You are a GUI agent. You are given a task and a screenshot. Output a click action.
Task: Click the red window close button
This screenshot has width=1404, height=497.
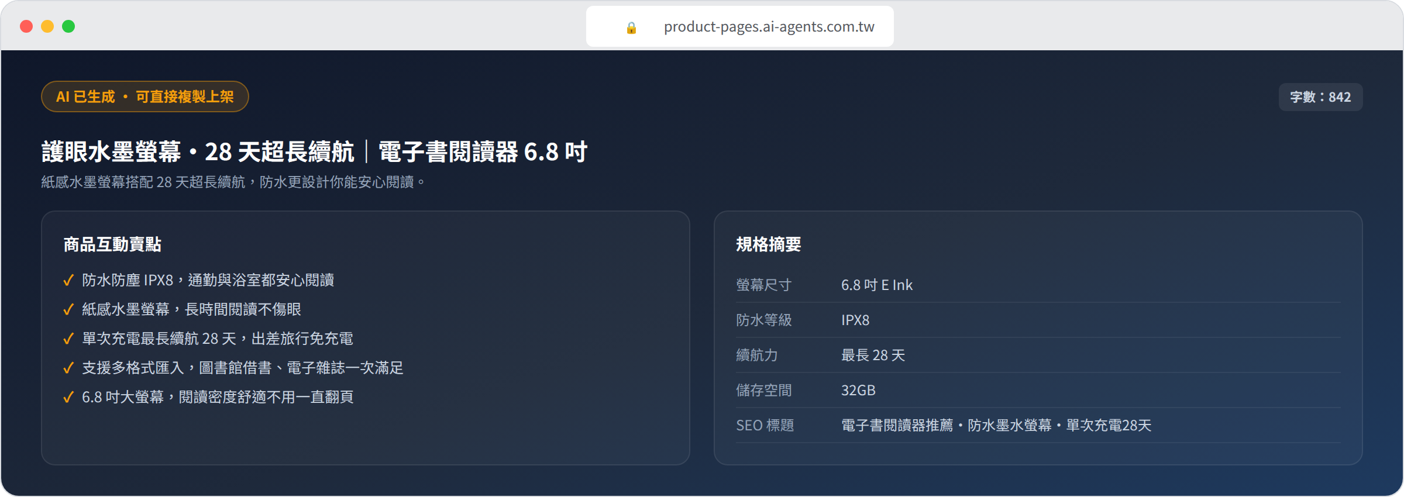[x=26, y=26]
